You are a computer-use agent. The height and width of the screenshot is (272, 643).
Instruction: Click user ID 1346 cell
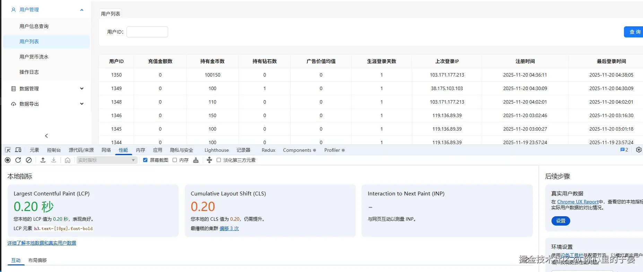116,115
